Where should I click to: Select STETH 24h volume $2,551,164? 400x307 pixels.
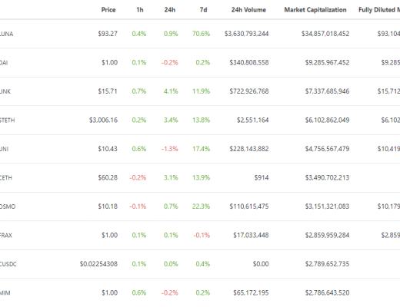(x=253, y=120)
